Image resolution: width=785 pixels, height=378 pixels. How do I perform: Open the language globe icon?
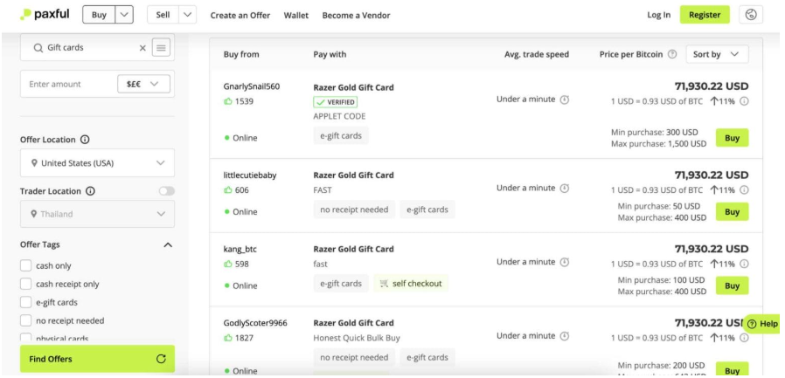[750, 15]
